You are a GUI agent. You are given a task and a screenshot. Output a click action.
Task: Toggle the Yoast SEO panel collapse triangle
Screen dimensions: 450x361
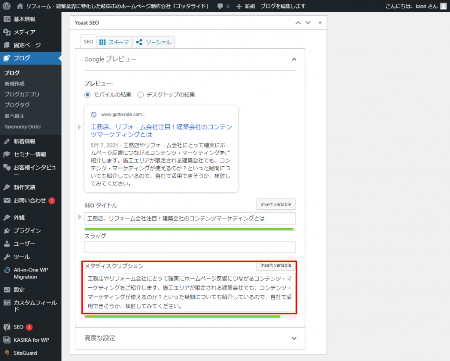click(x=320, y=22)
